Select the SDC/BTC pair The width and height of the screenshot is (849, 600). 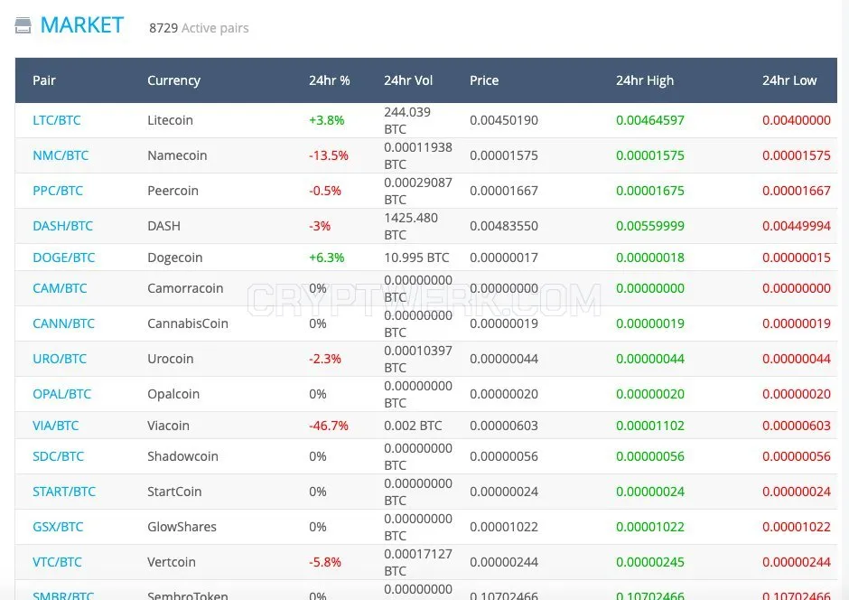tap(59, 456)
